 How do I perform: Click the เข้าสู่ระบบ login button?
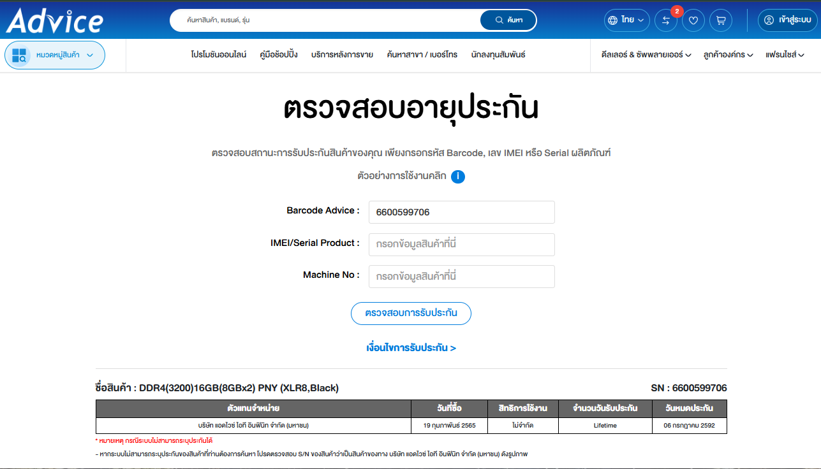(x=787, y=20)
